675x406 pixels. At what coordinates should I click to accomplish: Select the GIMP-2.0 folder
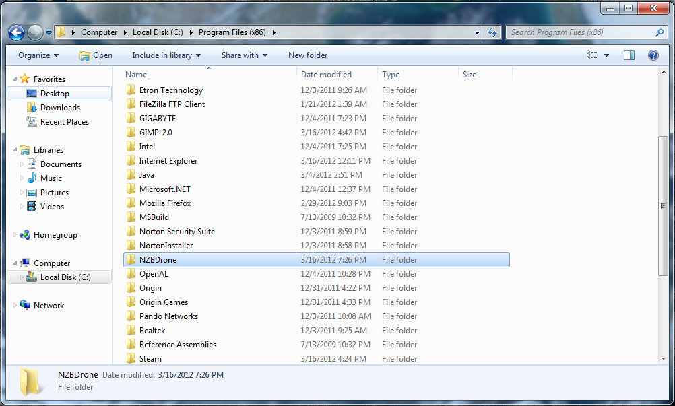click(317, 133)
